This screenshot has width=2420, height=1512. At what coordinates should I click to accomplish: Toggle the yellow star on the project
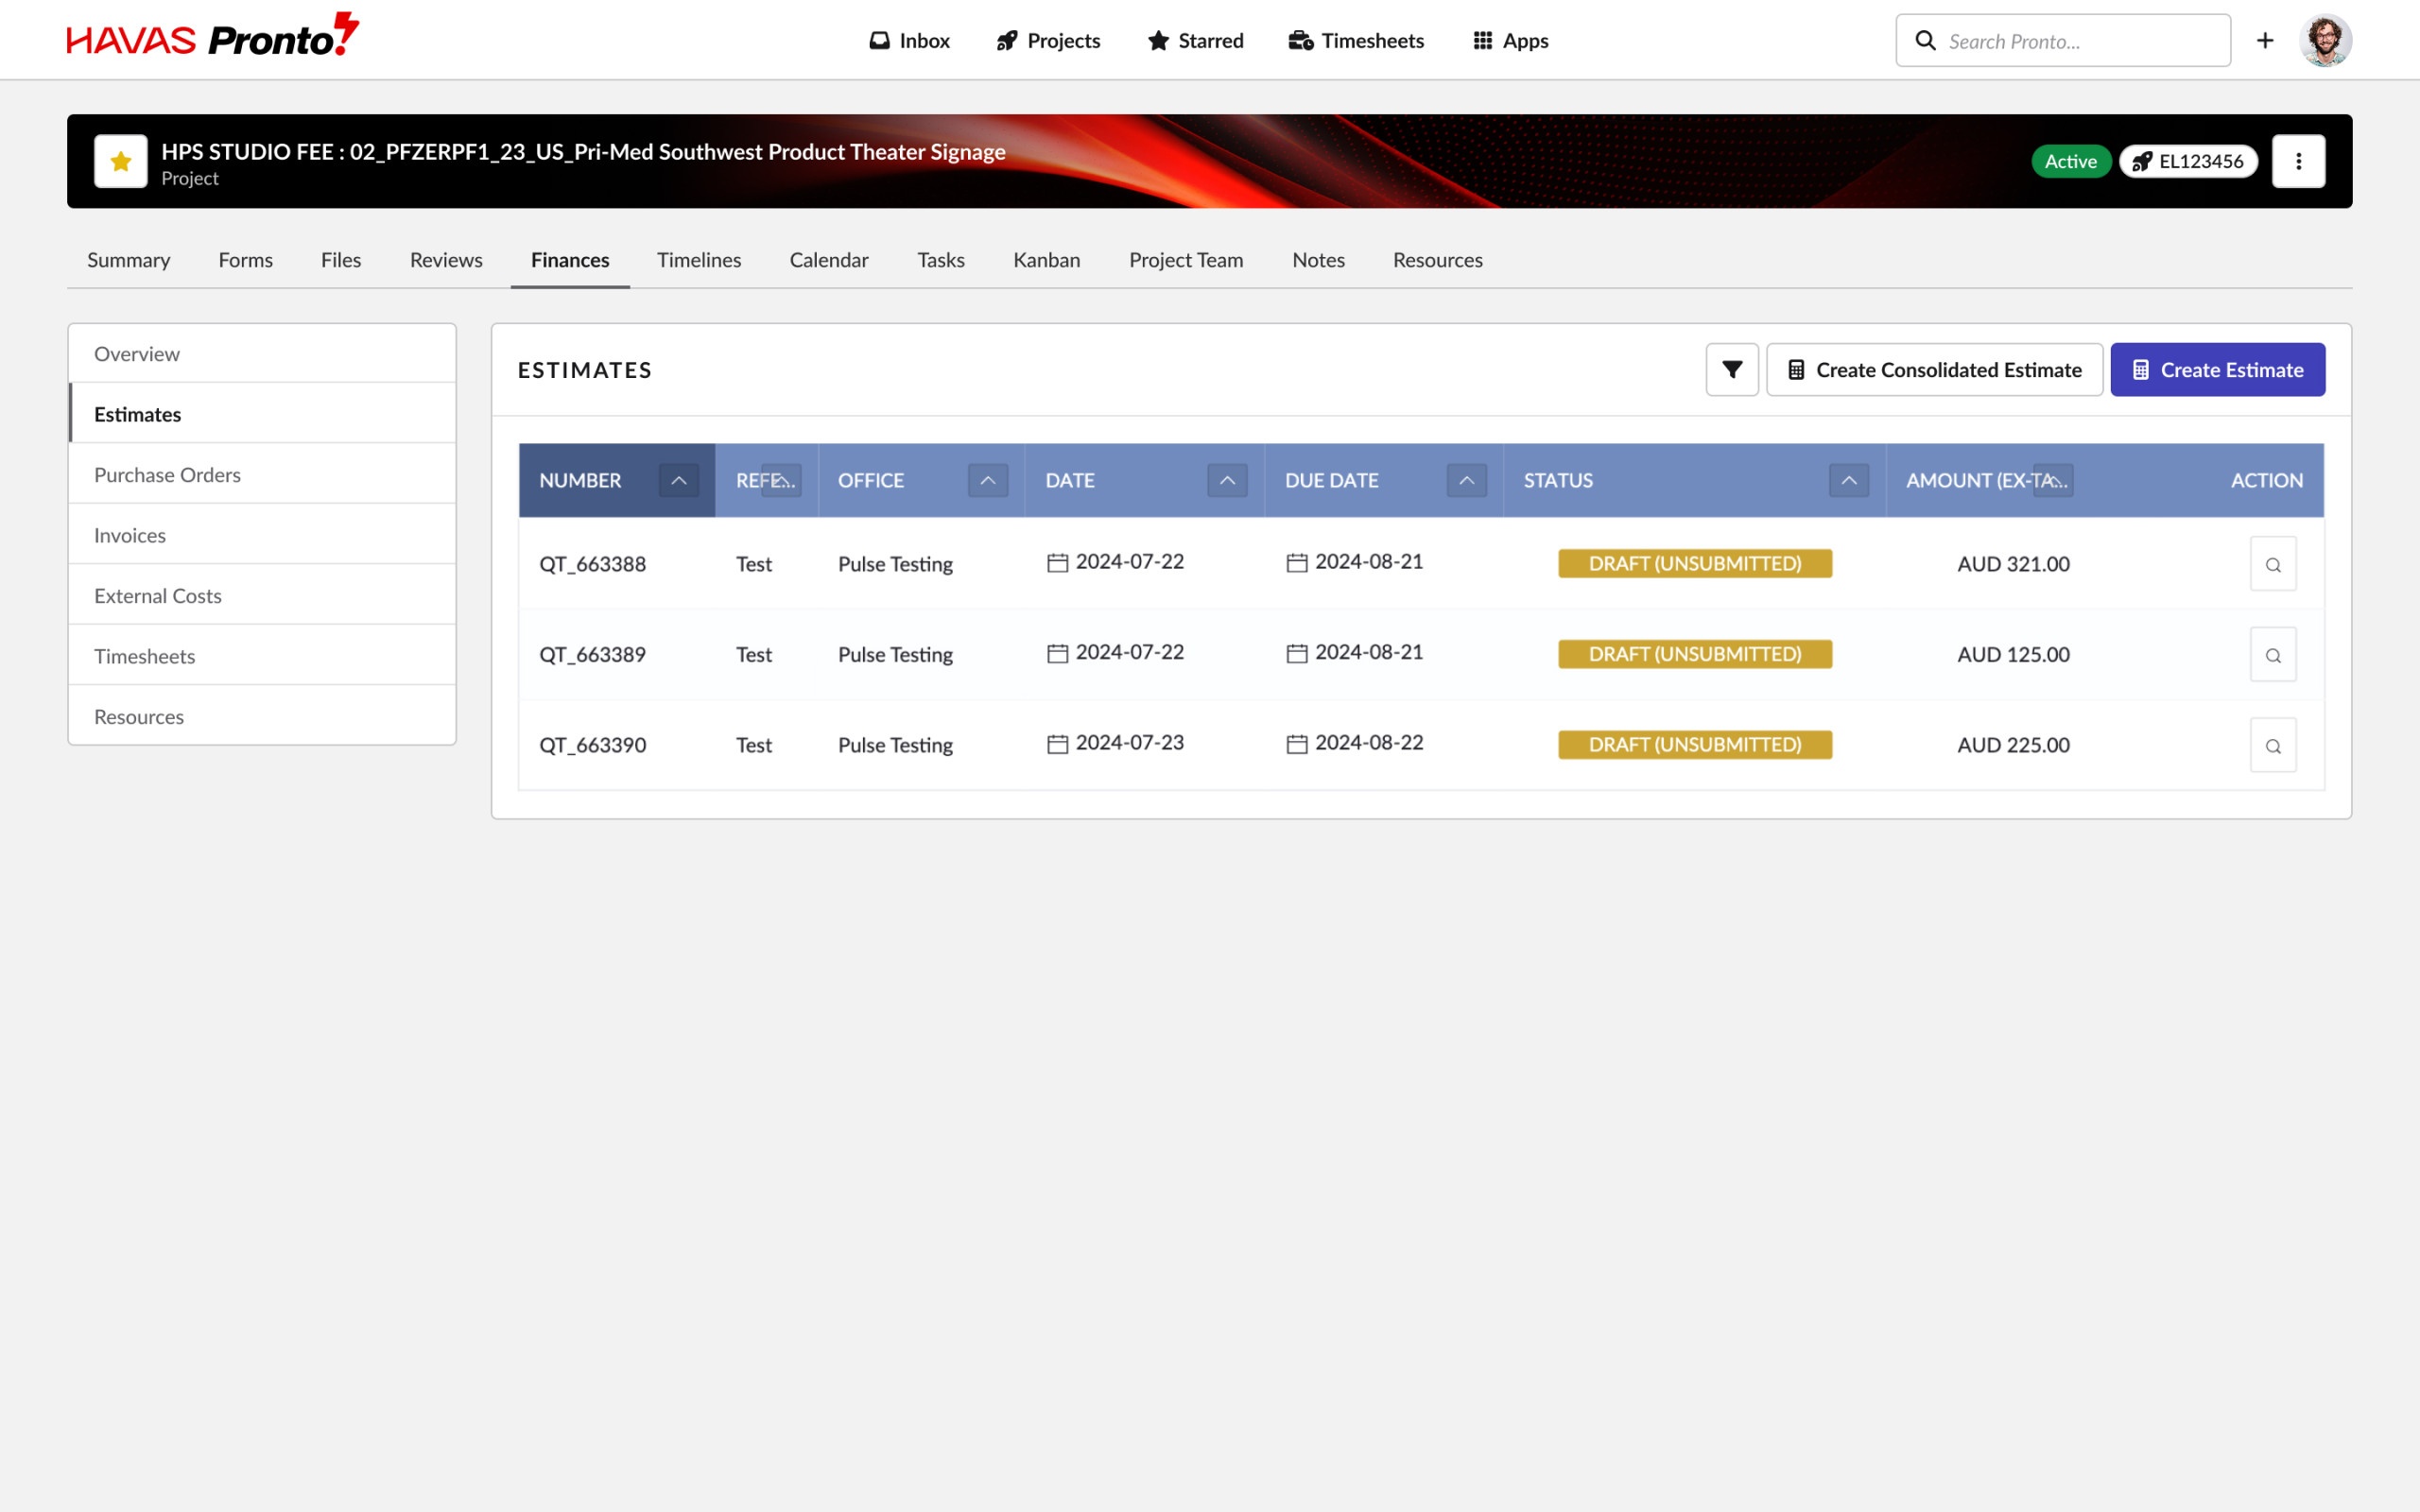click(121, 161)
